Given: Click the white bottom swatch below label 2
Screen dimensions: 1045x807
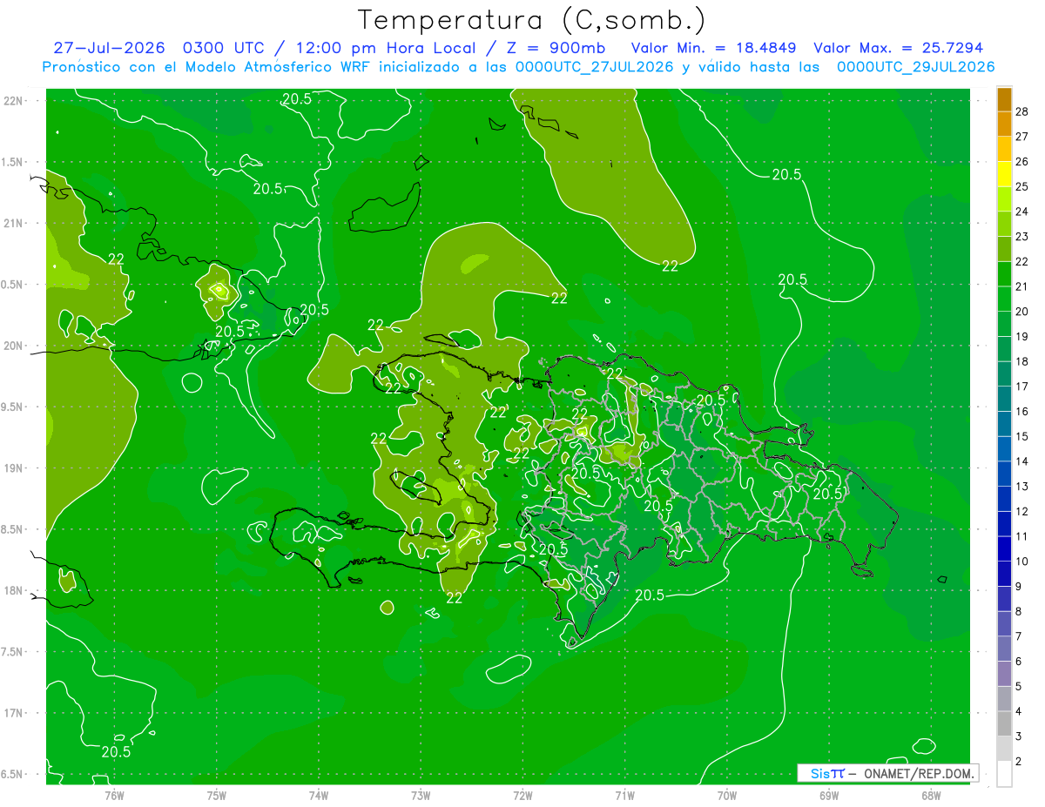Looking at the screenshot, I should point(1004,774).
